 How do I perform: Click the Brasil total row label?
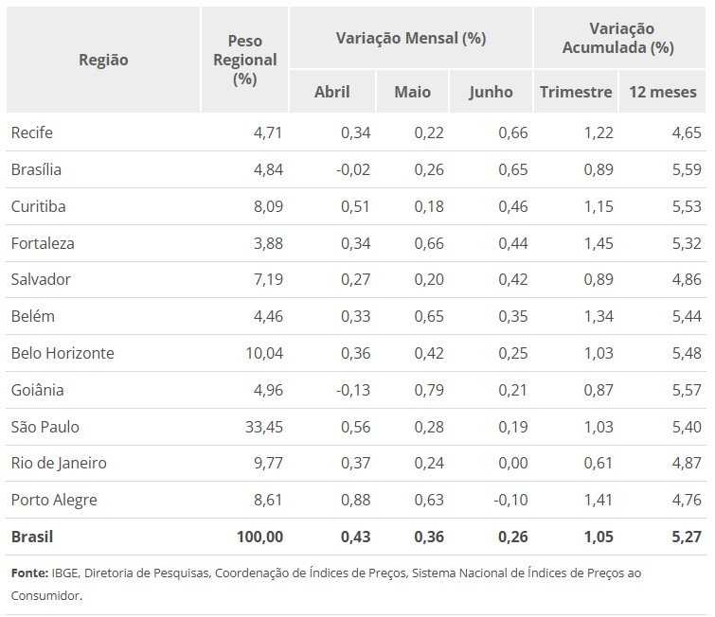(x=32, y=537)
